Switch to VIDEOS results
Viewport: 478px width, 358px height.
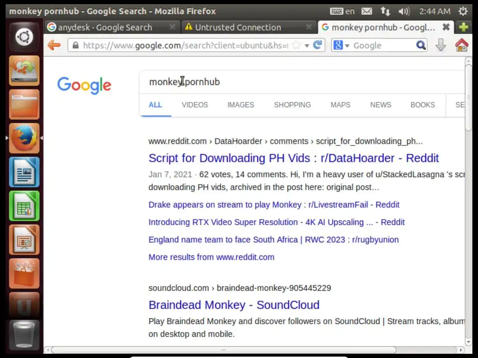(x=195, y=105)
